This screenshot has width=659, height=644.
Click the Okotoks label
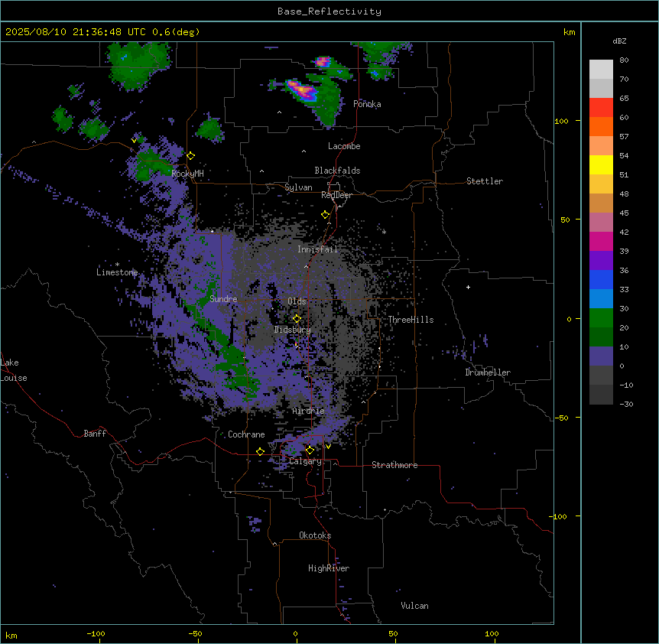click(x=315, y=535)
